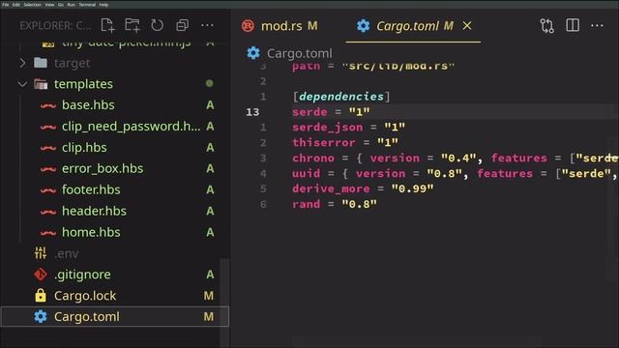Click the gear icon on Cargo.toml tab

[364, 26]
